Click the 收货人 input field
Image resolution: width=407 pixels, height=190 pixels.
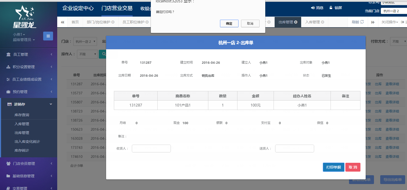tap(151, 149)
